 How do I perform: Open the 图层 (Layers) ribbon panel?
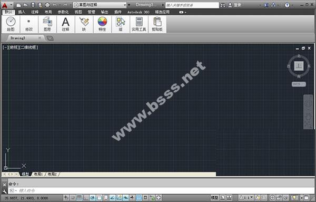click(47, 24)
